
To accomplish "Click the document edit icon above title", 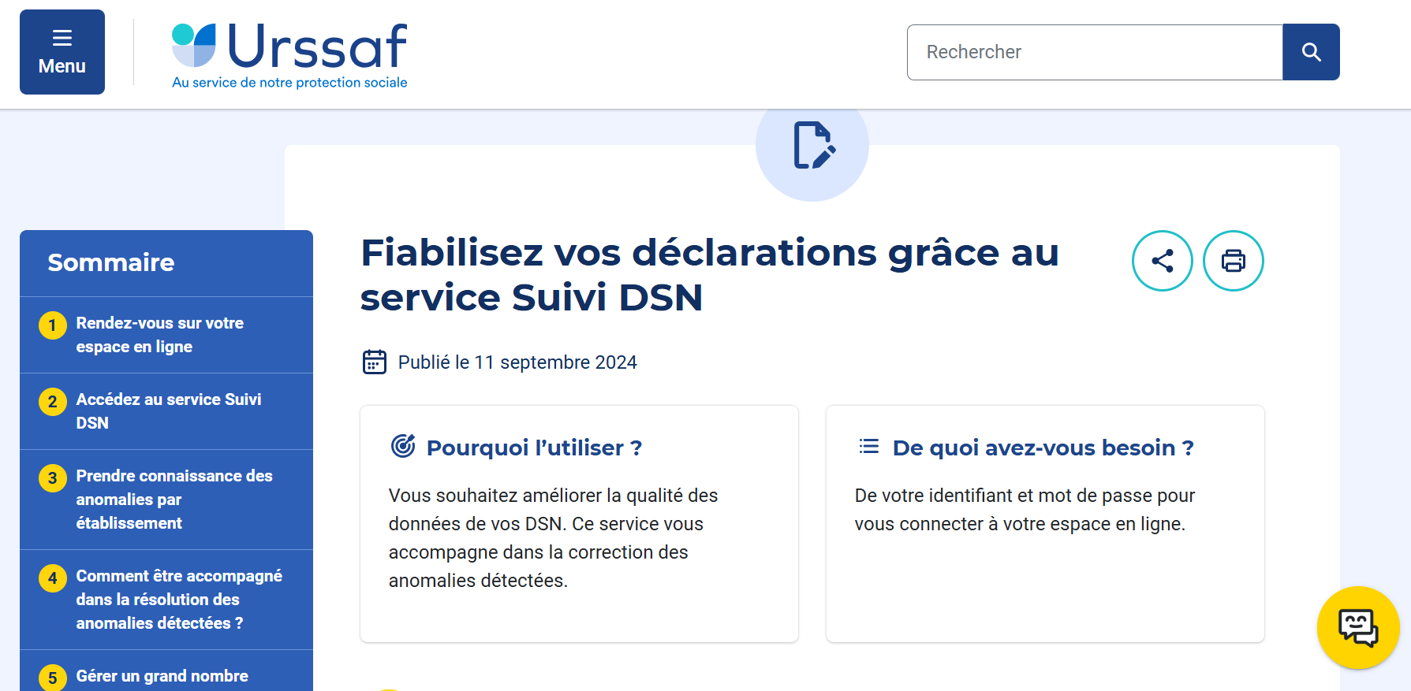I will [812, 146].
